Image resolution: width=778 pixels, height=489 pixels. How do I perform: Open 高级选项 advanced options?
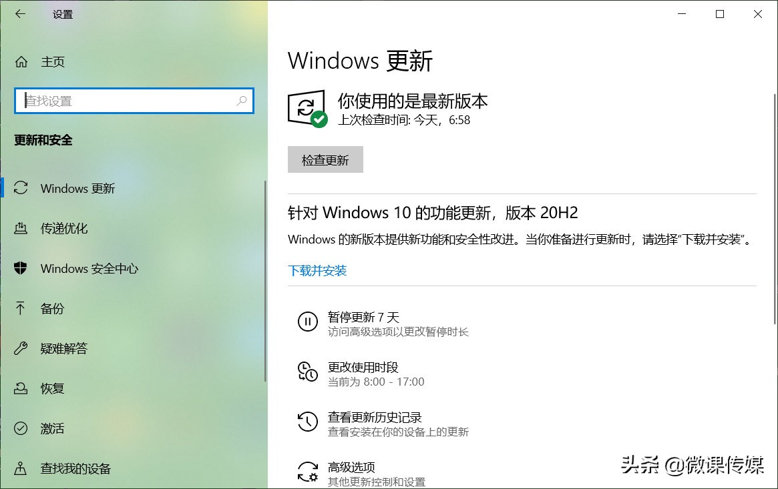(361, 474)
